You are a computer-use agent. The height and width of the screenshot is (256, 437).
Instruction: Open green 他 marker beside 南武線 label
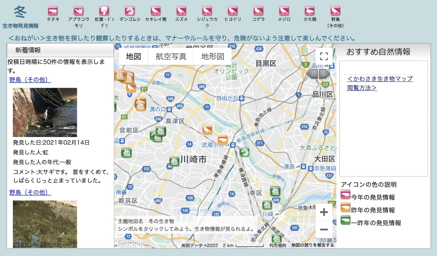pyautogui.click(x=277, y=239)
